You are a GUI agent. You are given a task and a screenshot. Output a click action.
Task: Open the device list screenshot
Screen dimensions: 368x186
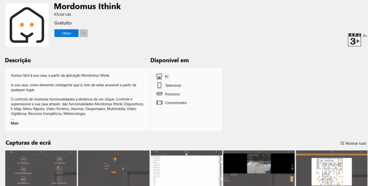click(186, 168)
